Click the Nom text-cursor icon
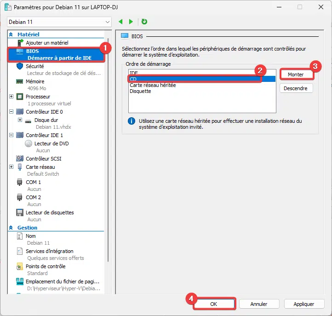 pos(19,236)
